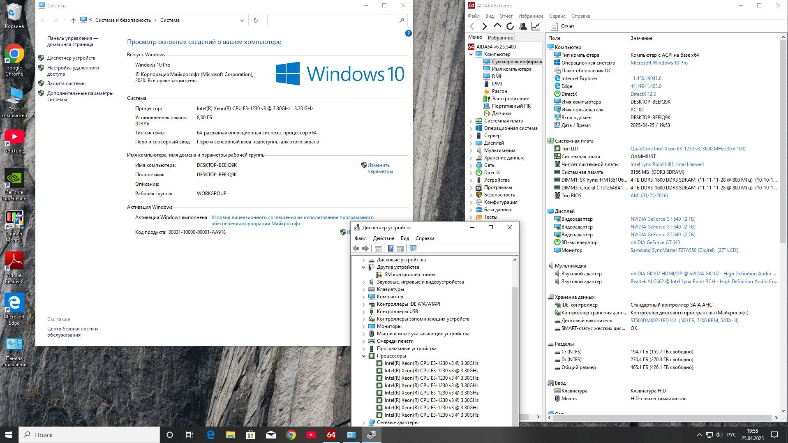
Task: Open Сервис menu in AIDA64
Action: [557, 16]
